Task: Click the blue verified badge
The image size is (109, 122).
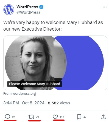Action: tap(41, 7)
